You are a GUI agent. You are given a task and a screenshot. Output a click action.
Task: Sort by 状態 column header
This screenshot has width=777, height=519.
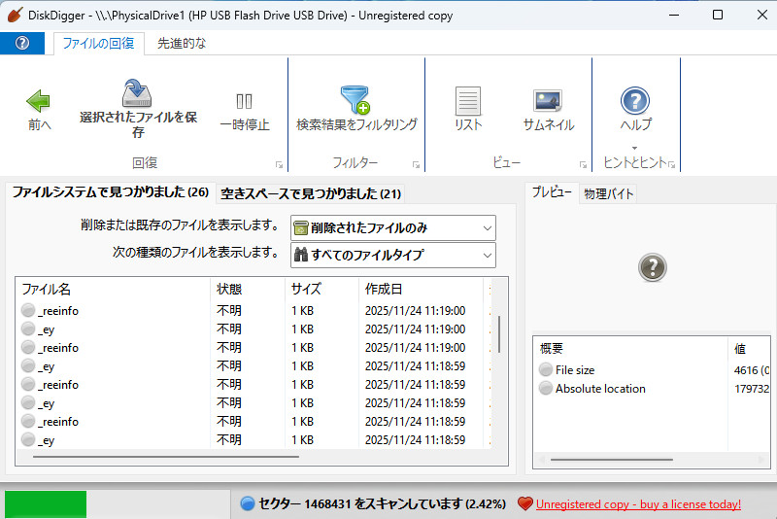[x=248, y=289]
